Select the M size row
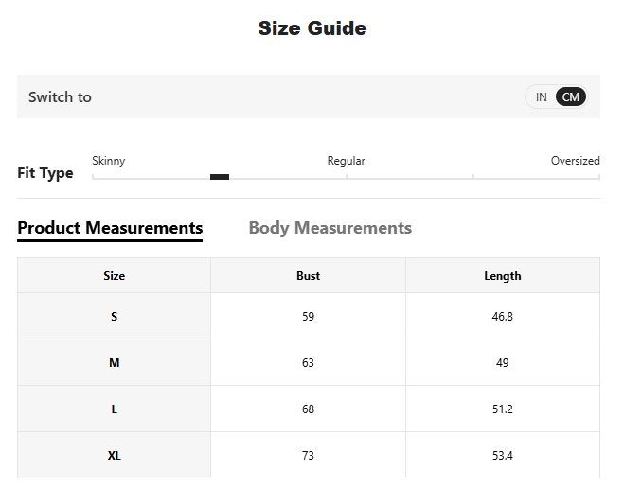Screen dimensions: 624x487 [x=114, y=363]
